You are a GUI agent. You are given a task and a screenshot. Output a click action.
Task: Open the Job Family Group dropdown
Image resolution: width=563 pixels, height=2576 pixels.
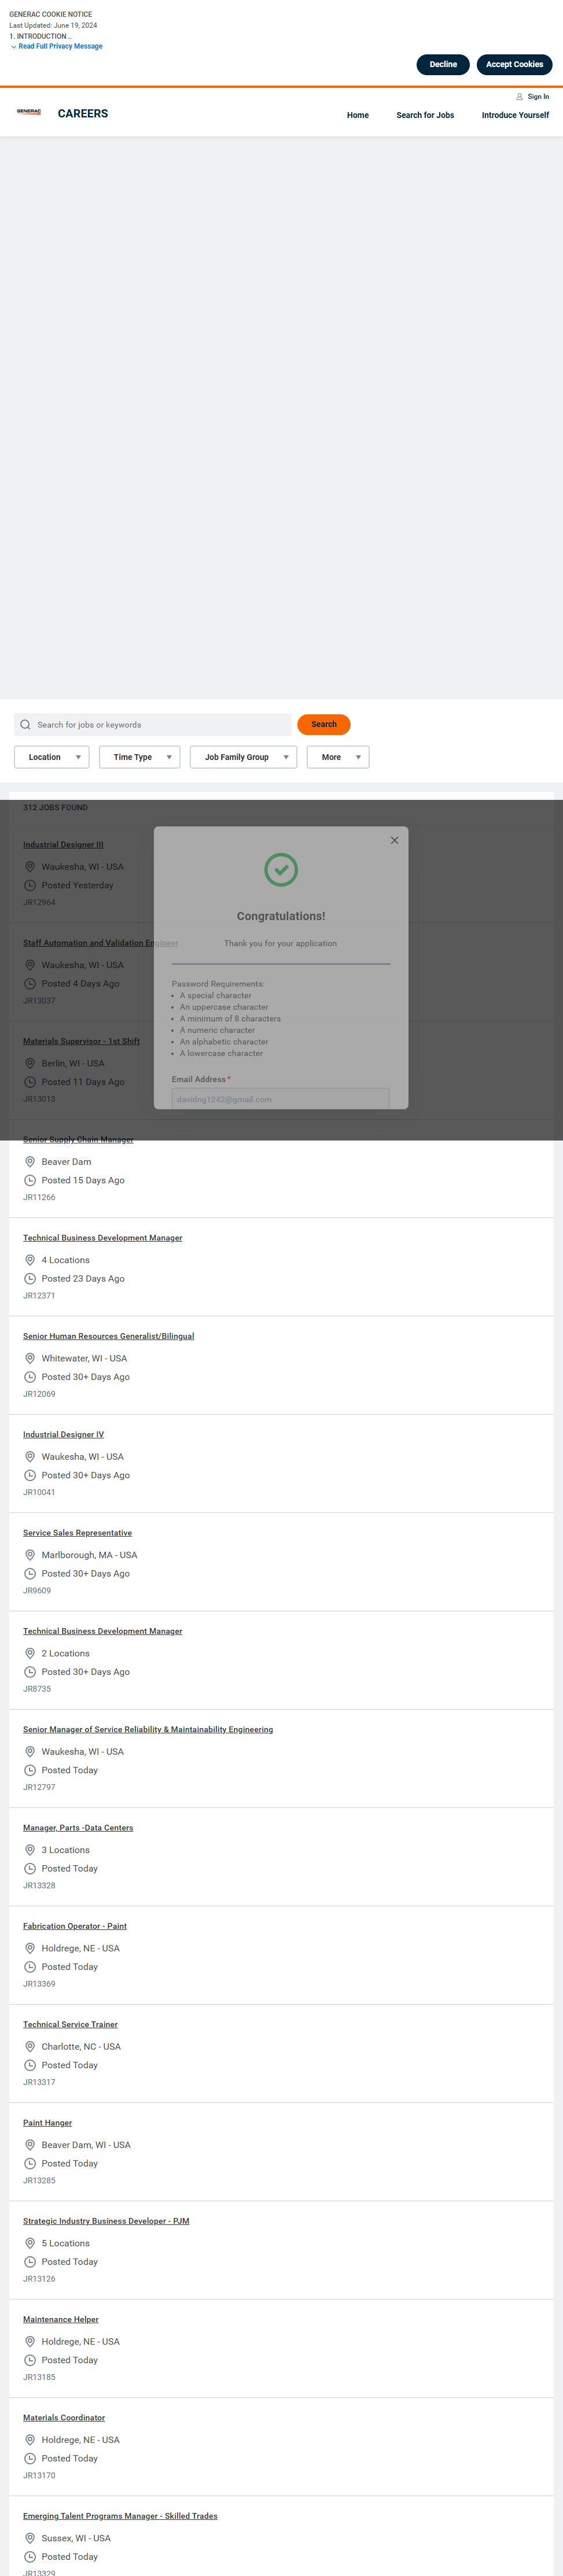pyautogui.click(x=244, y=757)
